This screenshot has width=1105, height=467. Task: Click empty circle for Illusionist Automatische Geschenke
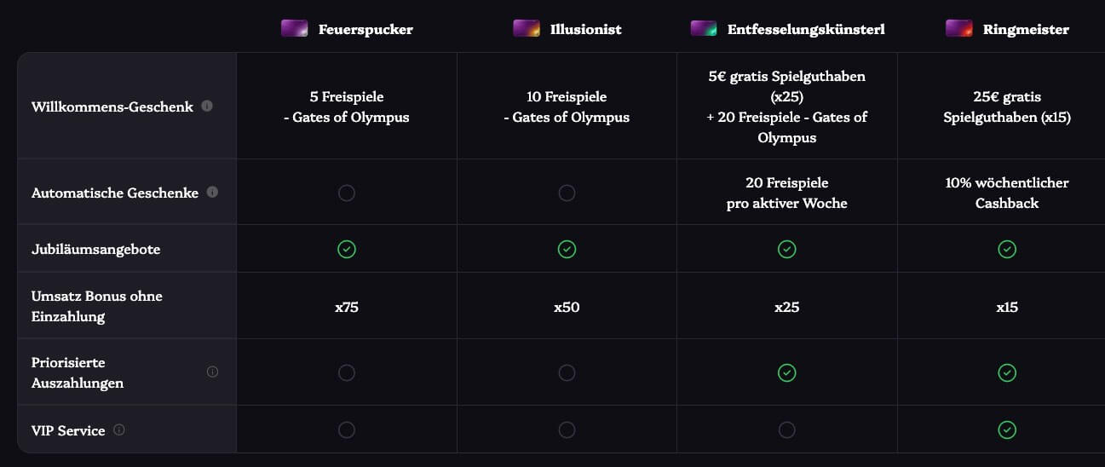pyautogui.click(x=567, y=193)
